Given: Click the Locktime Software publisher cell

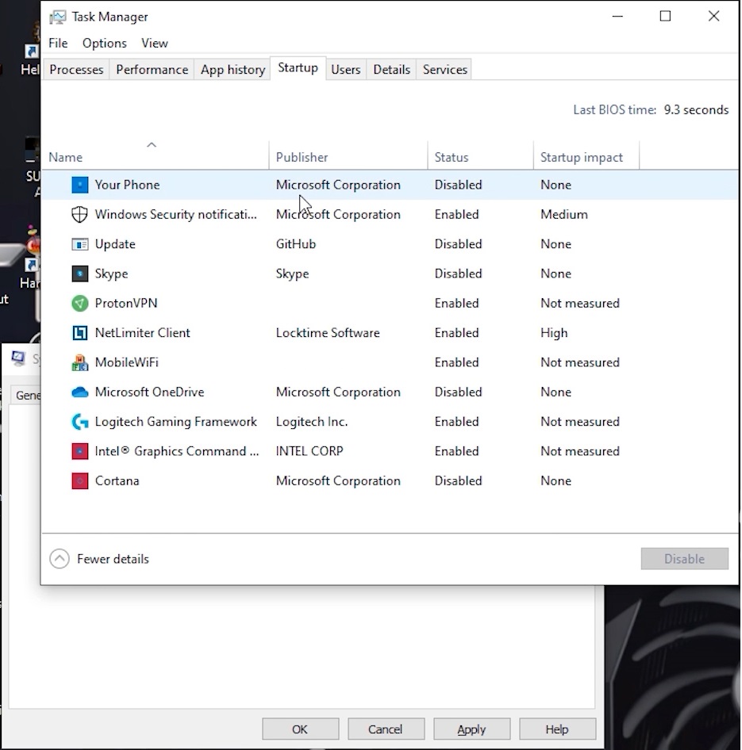Looking at the screenshot, I should coord(328,333).
